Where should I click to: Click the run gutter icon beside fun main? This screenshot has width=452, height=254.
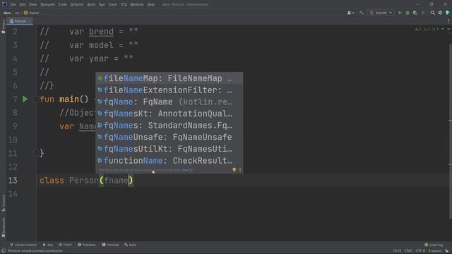click(x=25, y=99)
